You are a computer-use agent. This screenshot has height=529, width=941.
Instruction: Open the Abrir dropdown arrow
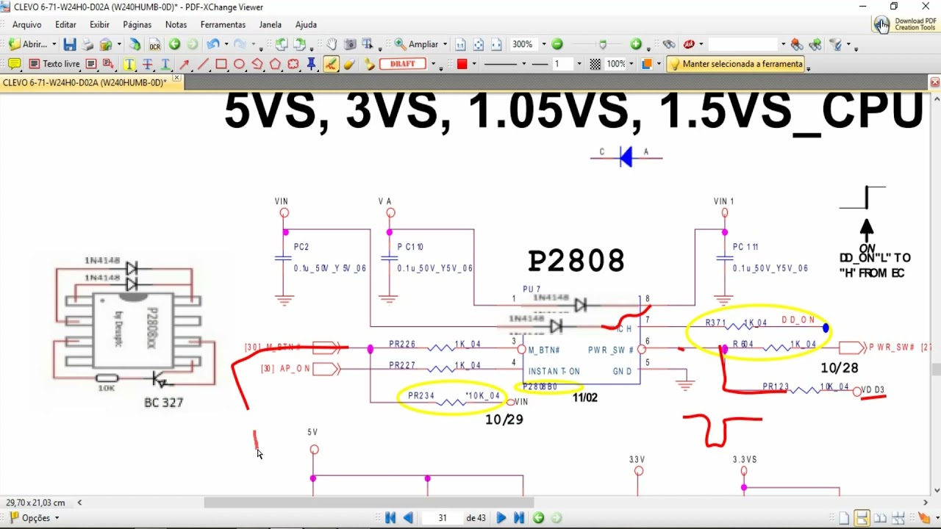(x=54, y=44)
